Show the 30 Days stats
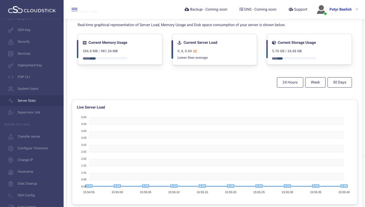 pos(340,82)
